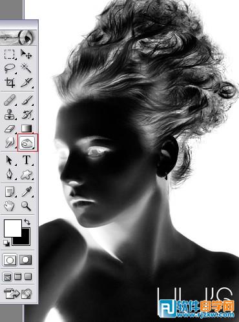Select the Rectangular Marquee tool
239x322 pixels.
pos(10,54)
